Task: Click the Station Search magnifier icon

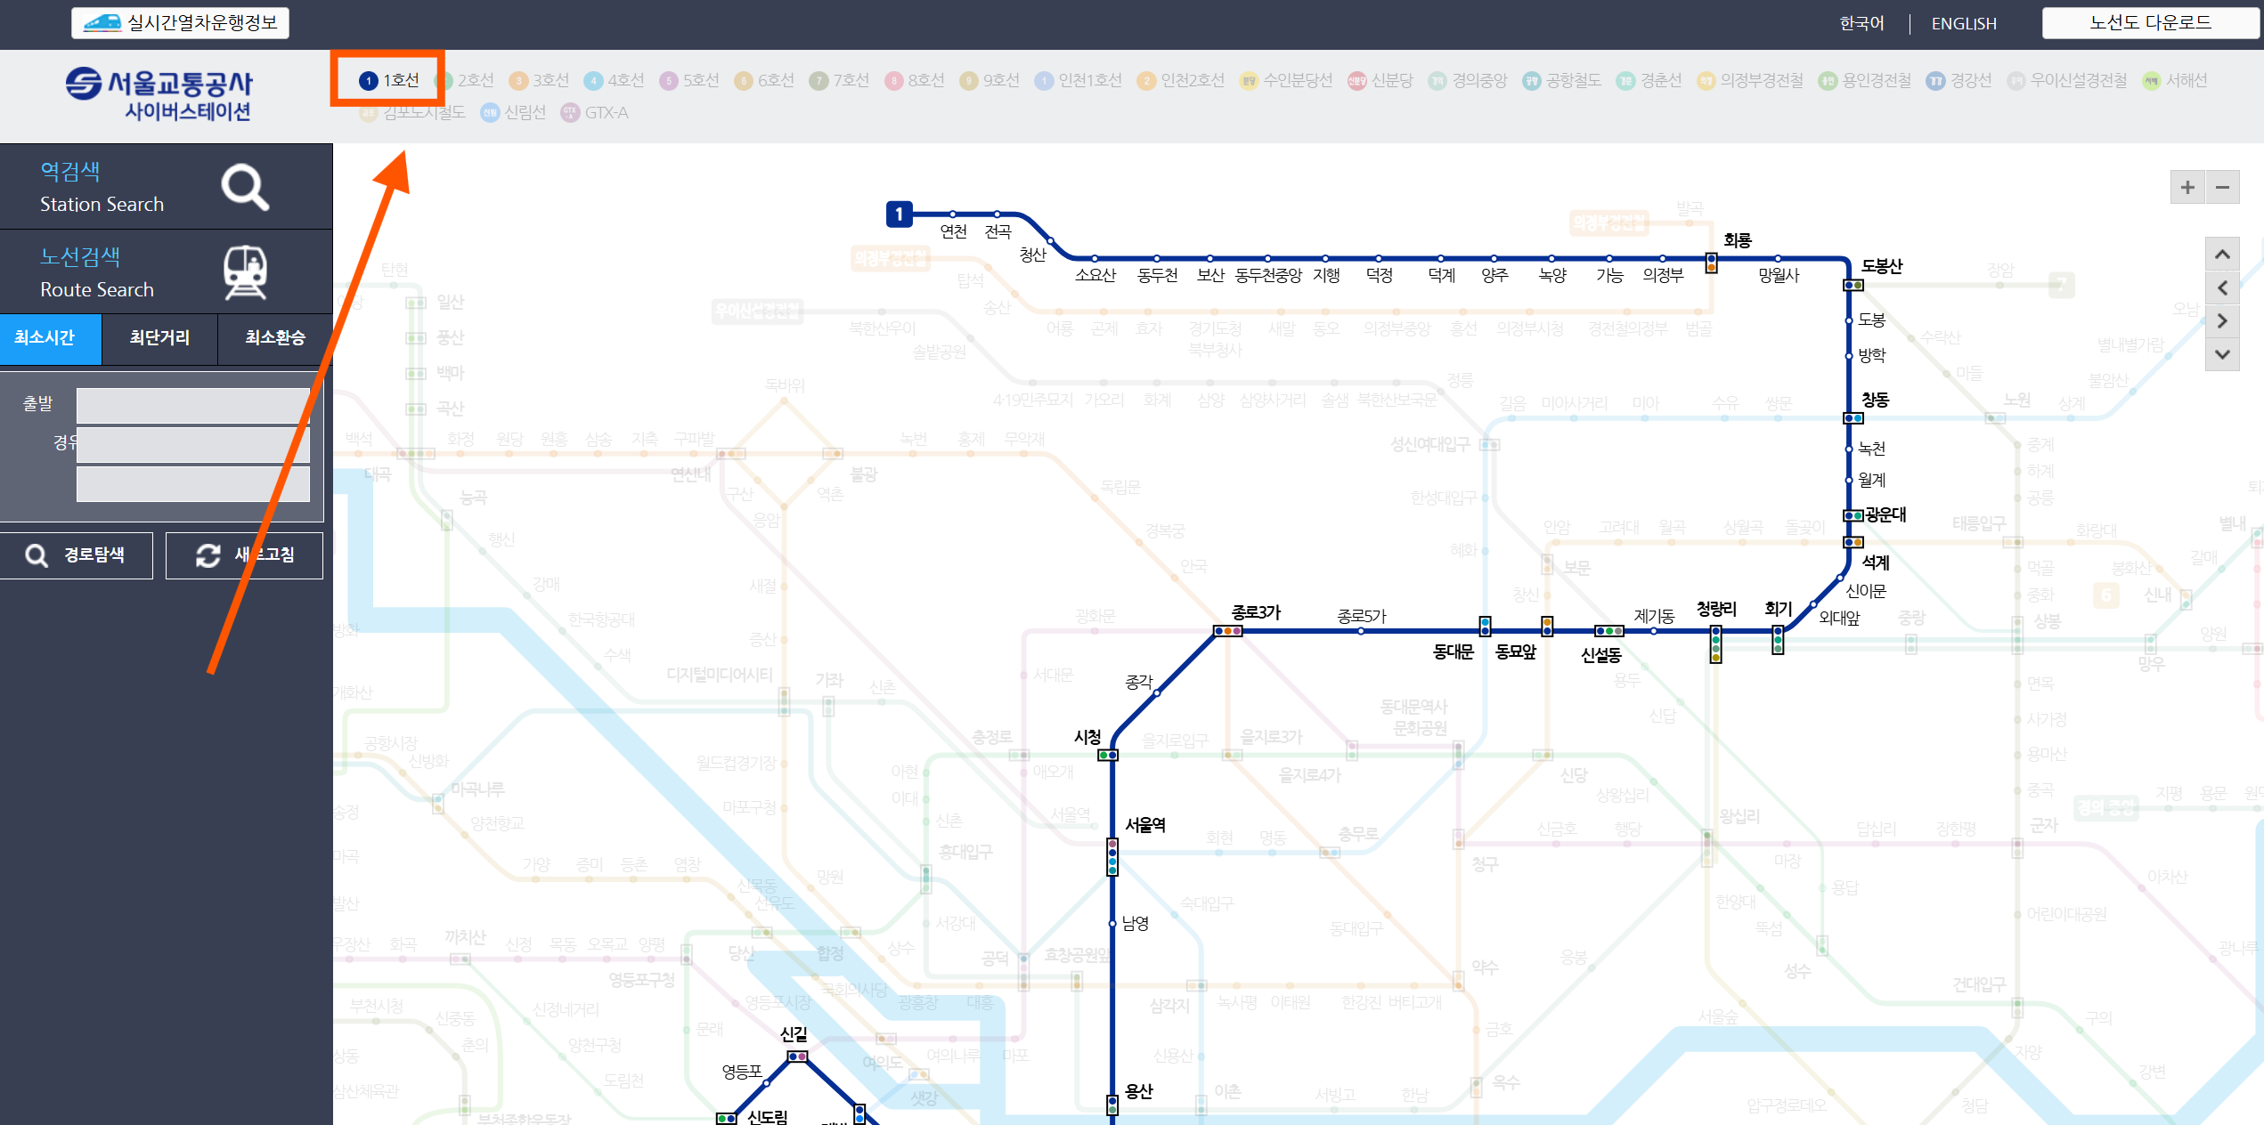Action: 245,187
